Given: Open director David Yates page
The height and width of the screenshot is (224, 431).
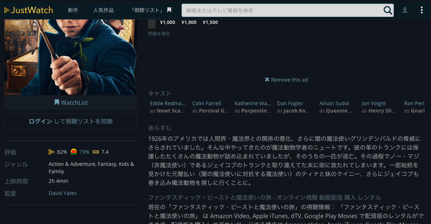Looking at the screenshot, I should click(x=63, y=193).
